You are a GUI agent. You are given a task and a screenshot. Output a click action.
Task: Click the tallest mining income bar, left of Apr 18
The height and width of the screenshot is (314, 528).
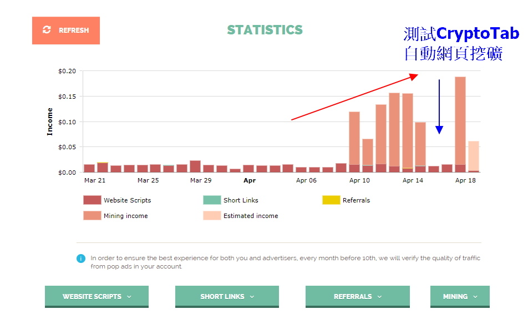[x=460, y=120]
